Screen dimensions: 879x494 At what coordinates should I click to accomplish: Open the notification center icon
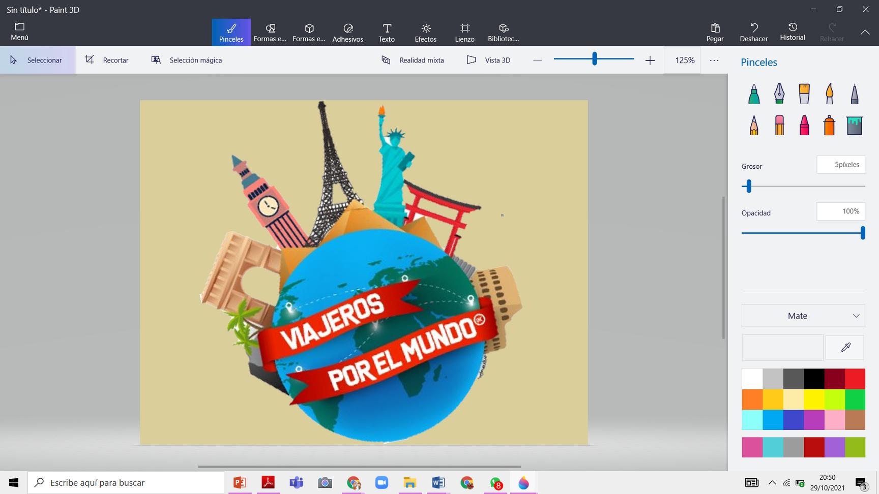tap(861, 483)
